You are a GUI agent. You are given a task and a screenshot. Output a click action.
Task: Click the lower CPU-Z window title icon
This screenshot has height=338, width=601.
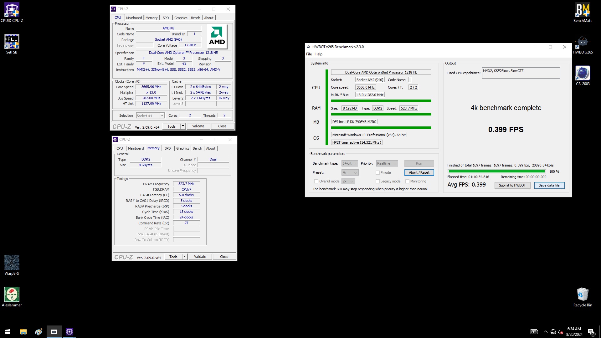[116, 140]
